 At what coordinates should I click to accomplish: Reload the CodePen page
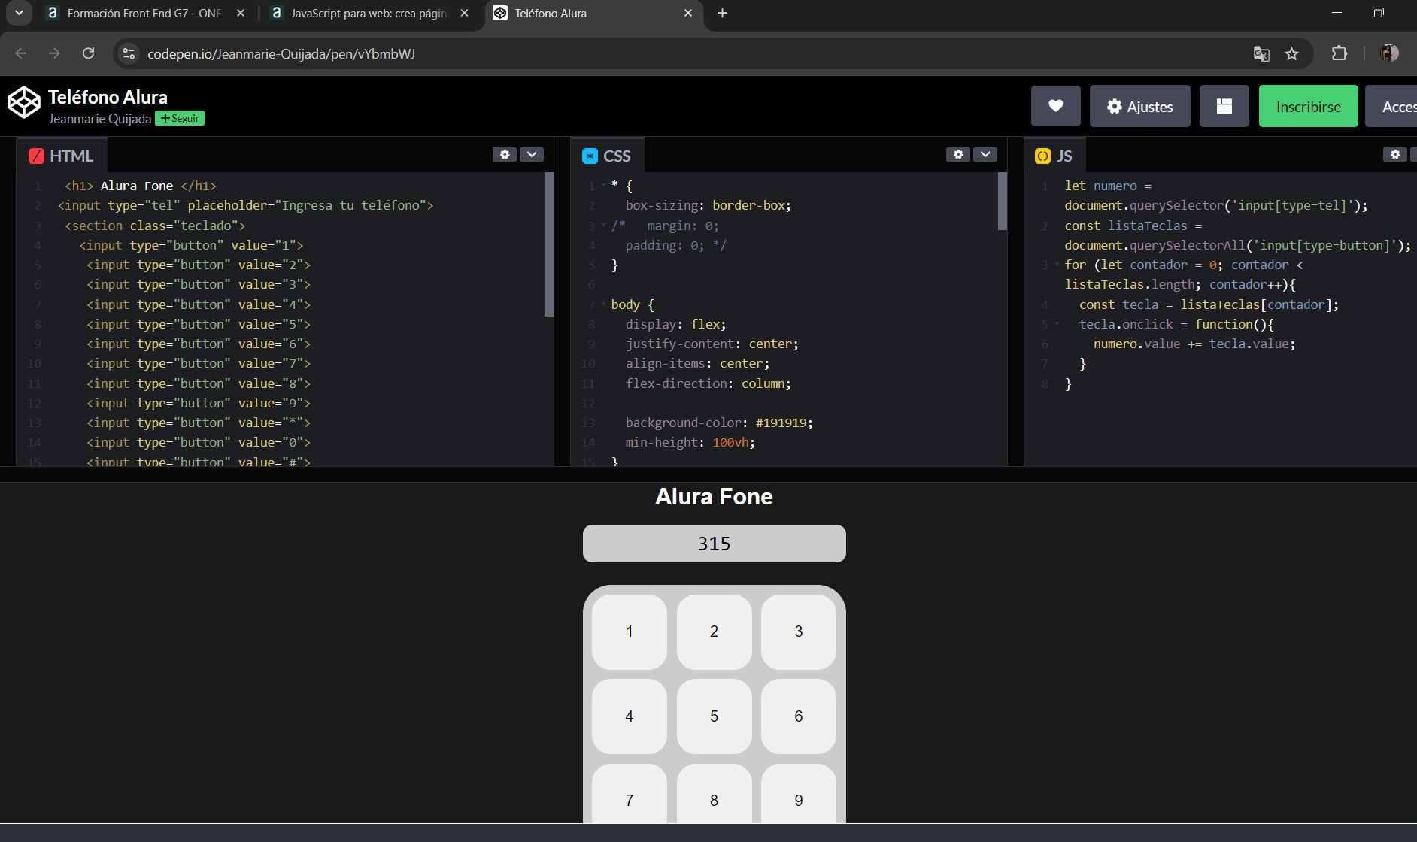tap(88, 53)
